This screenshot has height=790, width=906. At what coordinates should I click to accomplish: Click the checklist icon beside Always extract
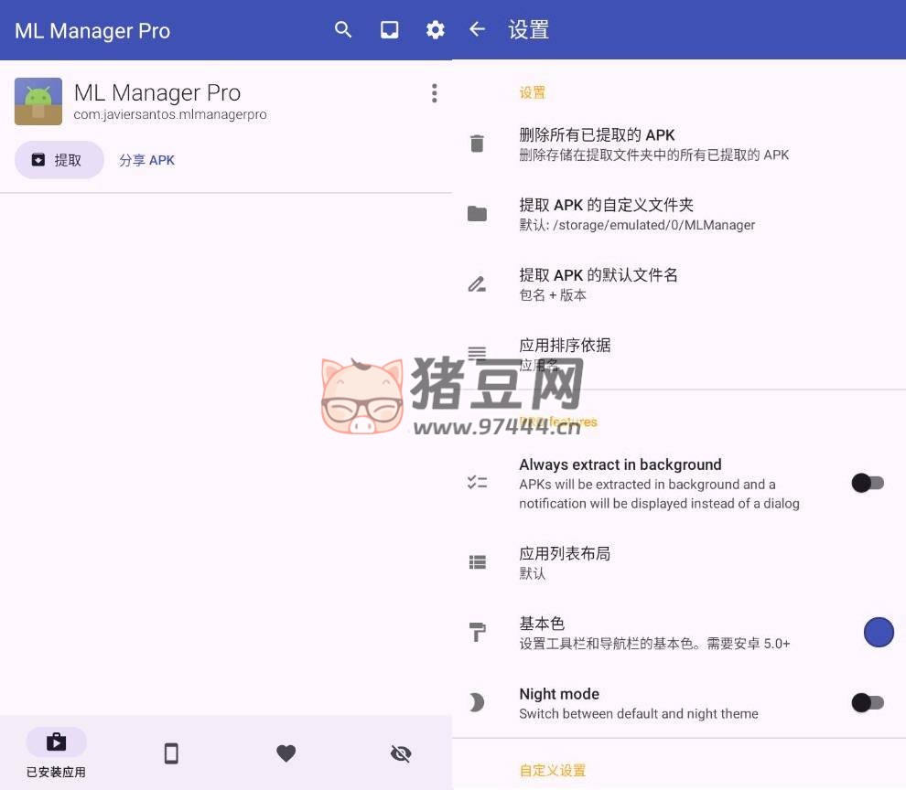coord(477,482)
